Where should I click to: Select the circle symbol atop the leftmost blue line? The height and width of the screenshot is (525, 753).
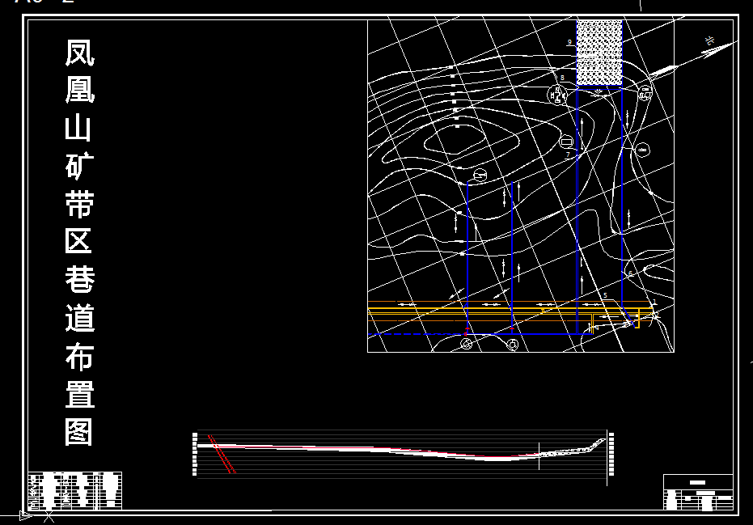point(480,176)
